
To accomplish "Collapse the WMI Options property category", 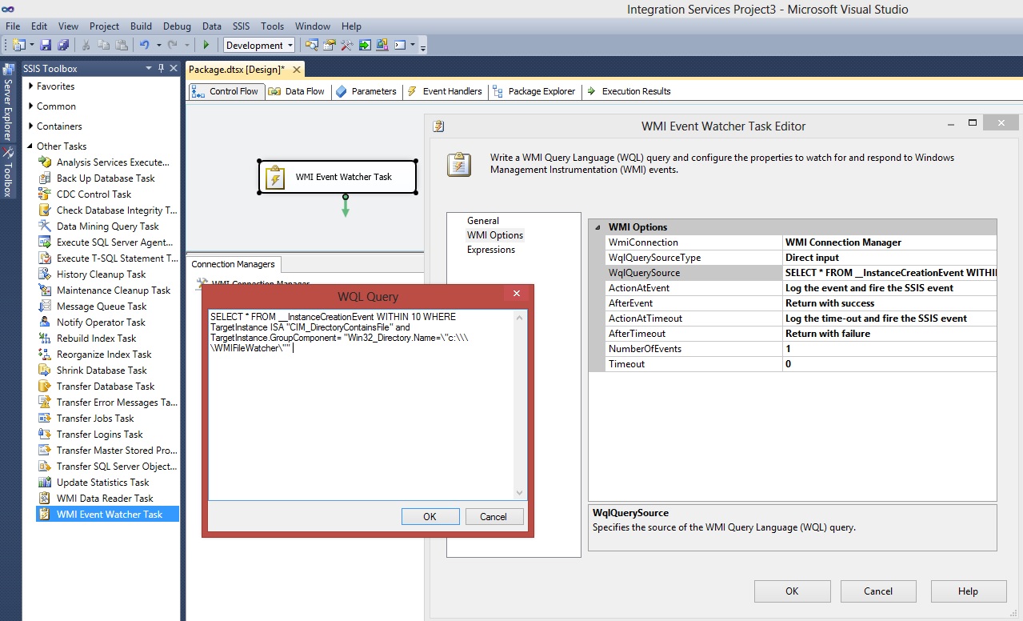I will point(597,227).
